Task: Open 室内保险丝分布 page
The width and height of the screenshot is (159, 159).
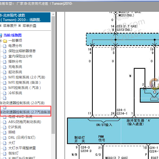Action: pos(20,56)
